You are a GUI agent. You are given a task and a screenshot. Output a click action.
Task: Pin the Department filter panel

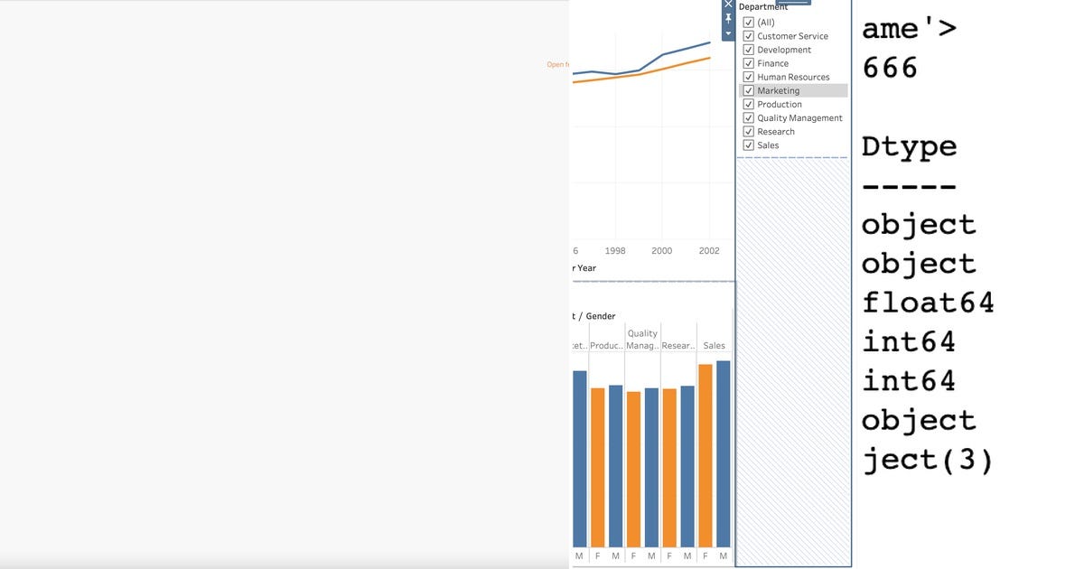728,16
